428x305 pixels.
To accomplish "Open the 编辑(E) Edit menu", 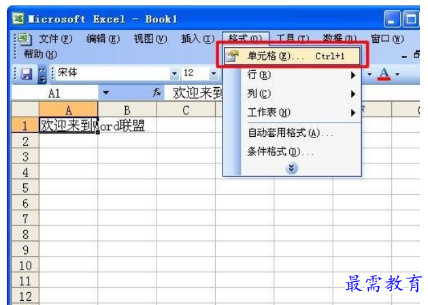I will coord(103,39).
